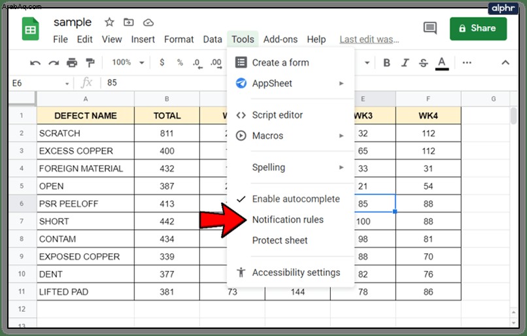The width and height of the screenshot is (527, 336).
Task: Apply Strikethrough formatting
Action: click(x=424, y=63)
